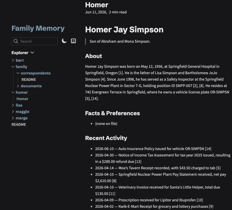Open reader mode with the book icon
This screenshot has width=232, height=210.
click(x=73, y=41)
